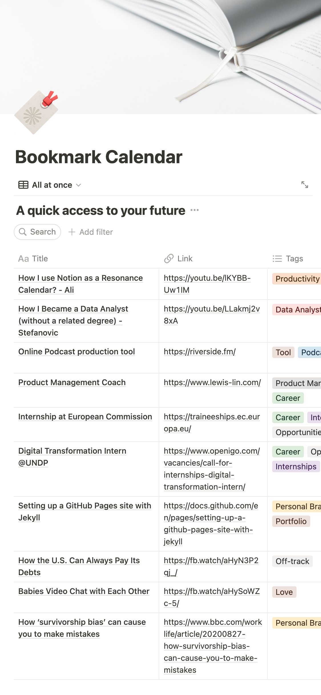Open Babies Video Chat with Each Other
Image resolution: width=321 pixels, height=695 pixels.
[84, 591]
